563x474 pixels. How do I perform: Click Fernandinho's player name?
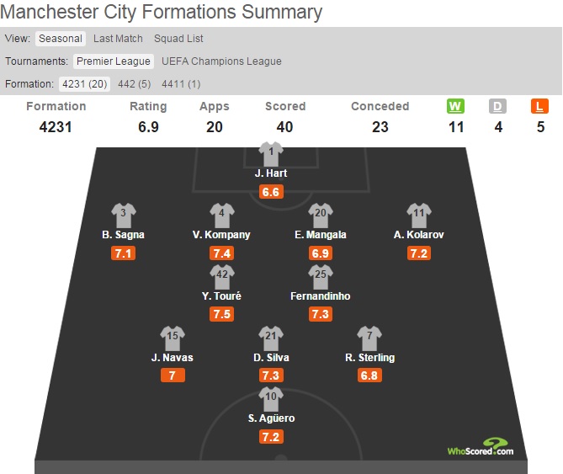point(320,296)
